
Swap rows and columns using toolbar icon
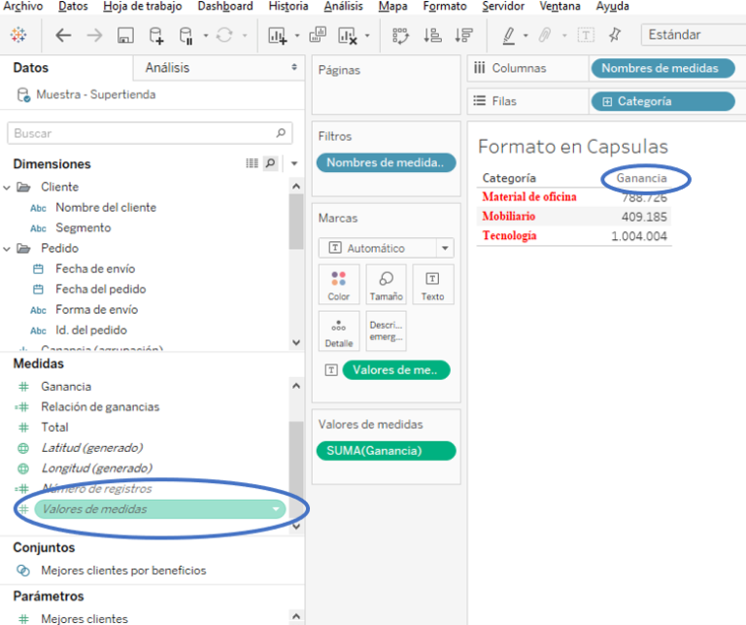coord(400,36)
